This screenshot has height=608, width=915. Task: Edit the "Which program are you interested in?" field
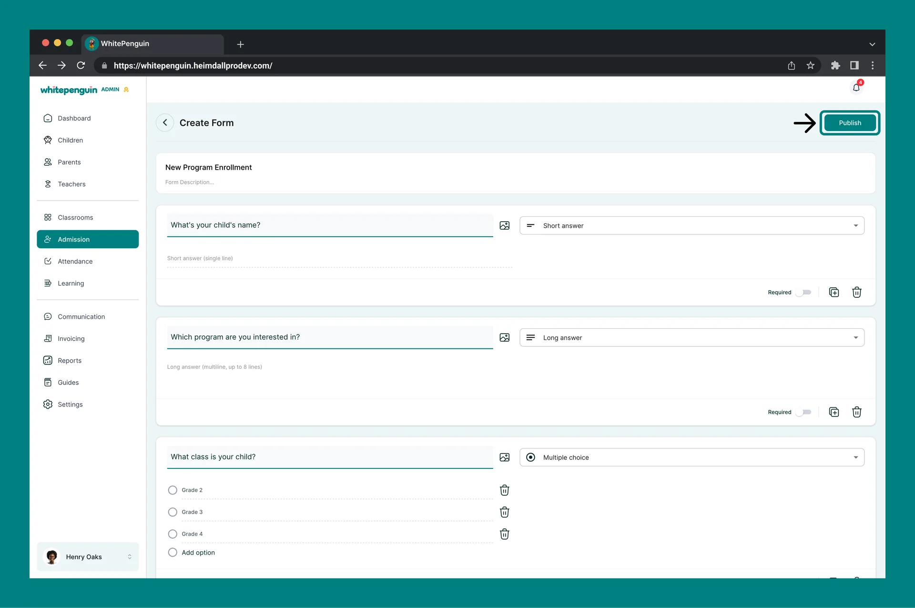330,337
